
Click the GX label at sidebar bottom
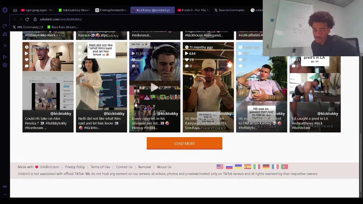point(5,186)
